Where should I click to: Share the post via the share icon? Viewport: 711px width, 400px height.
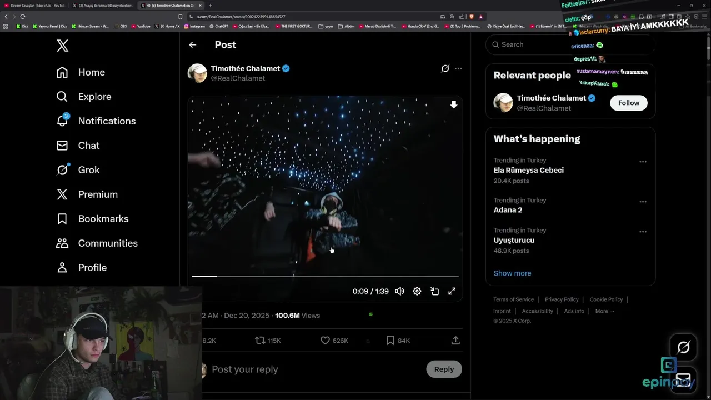click(x=455, y=340)
